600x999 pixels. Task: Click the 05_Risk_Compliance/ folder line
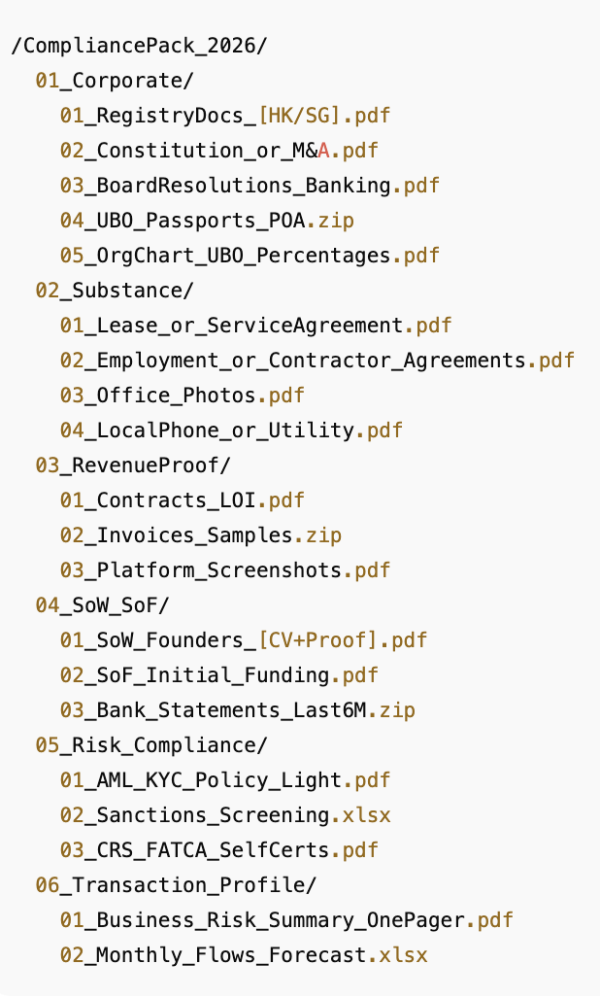coord(151,745)
